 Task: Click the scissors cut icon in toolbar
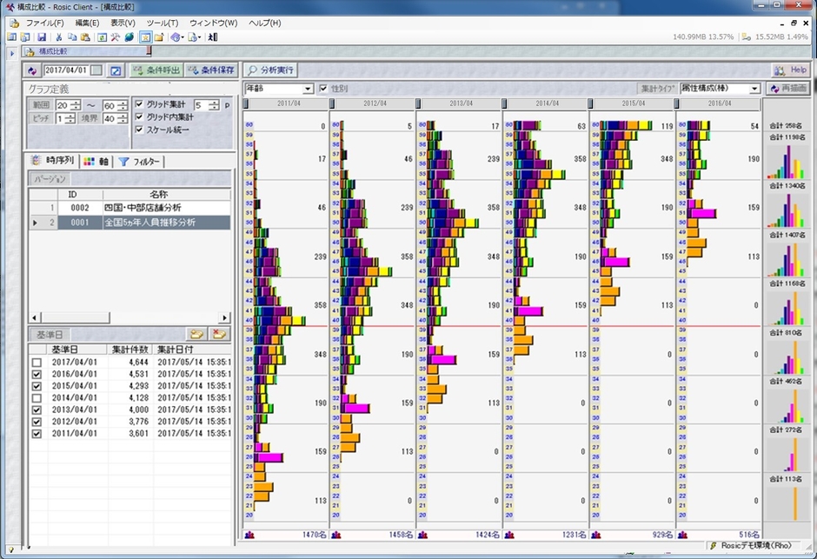(59, 37)
